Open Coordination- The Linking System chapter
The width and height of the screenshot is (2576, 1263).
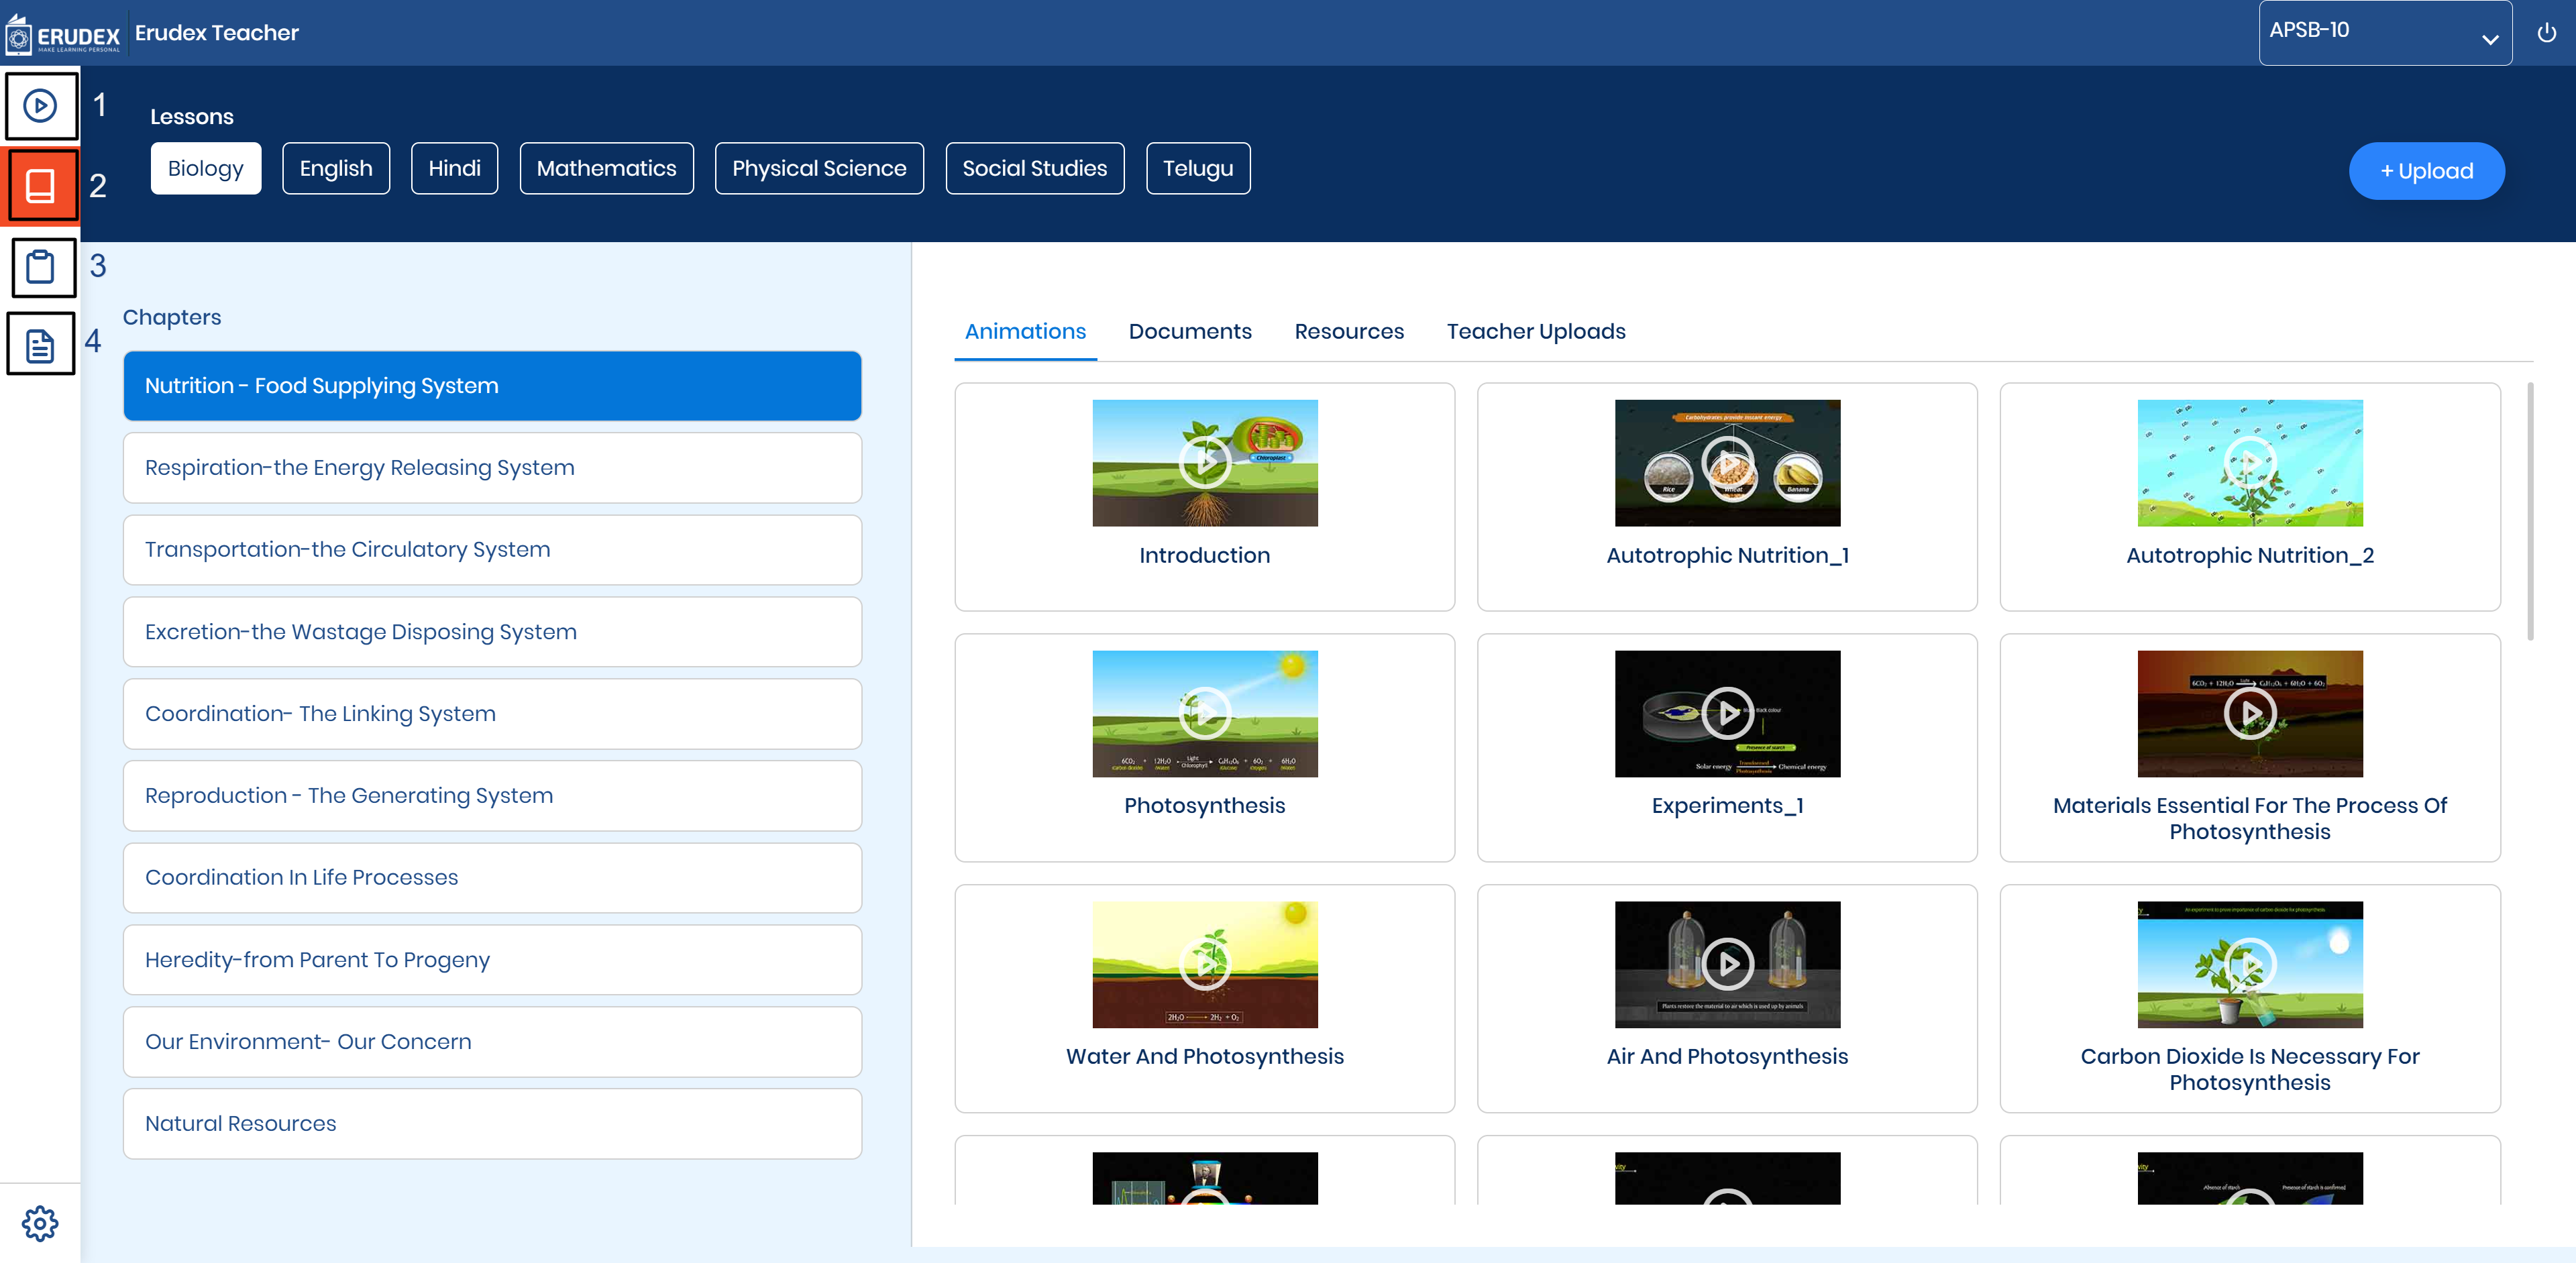coord(492,714)
